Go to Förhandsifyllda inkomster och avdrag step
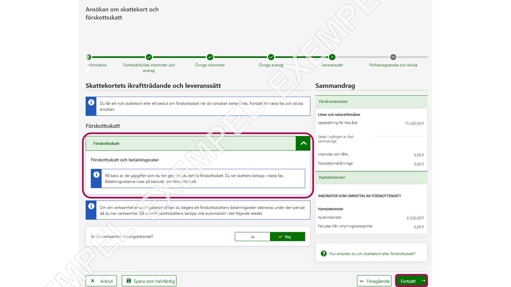This screenshot has height=287, width=511. click(149, 68)
